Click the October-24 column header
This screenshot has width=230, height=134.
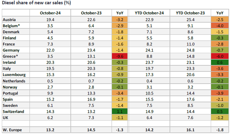click(x=50, y=13)
